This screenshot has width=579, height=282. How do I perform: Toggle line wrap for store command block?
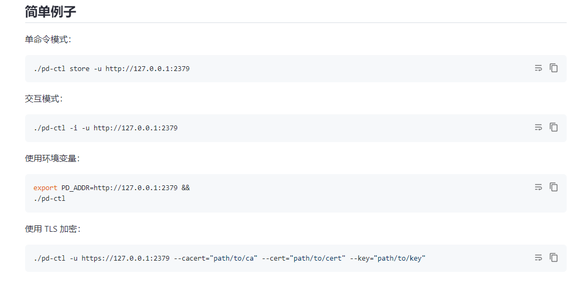click(x=538, y=68)
